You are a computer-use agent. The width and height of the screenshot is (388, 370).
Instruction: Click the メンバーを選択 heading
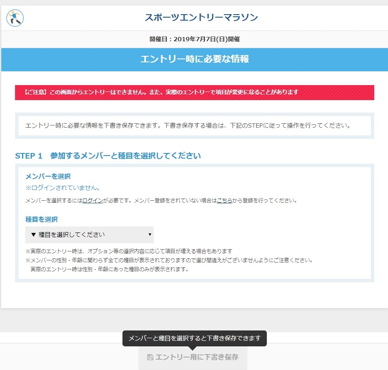(48, 176)
